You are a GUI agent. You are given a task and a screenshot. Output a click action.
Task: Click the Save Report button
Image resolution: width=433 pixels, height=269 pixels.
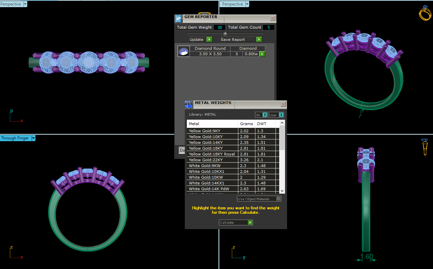pyautogui.click(x=241, y=40)
